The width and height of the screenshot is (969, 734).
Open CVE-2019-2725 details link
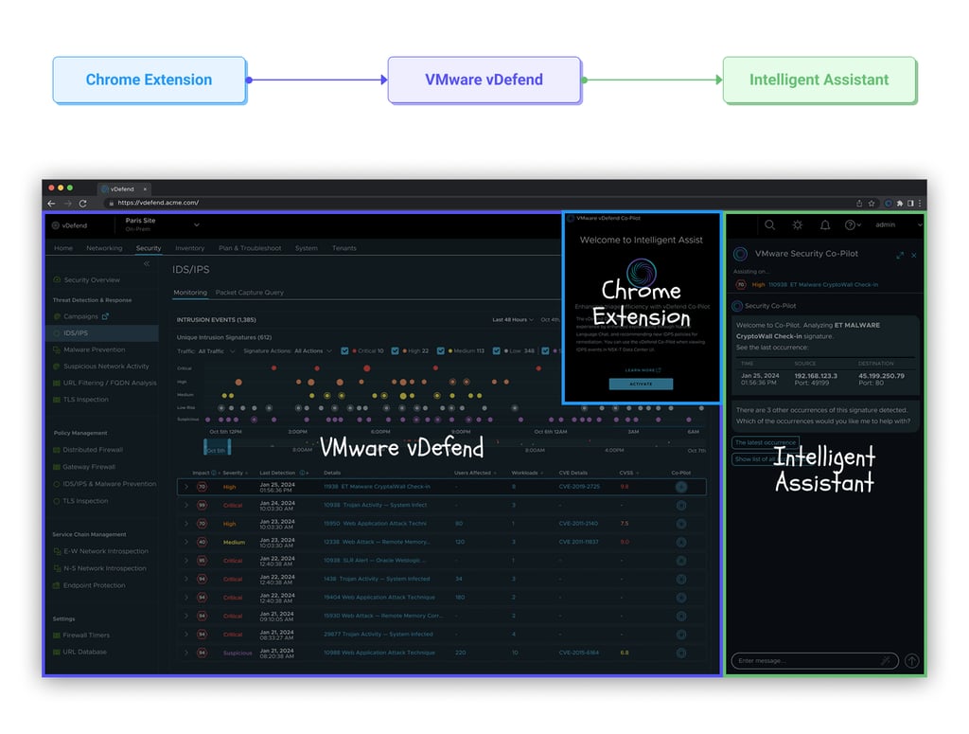pos(579,487)
